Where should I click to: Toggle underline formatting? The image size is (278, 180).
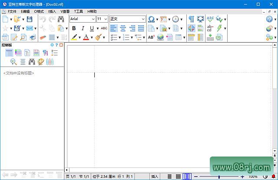coord(92,28)
